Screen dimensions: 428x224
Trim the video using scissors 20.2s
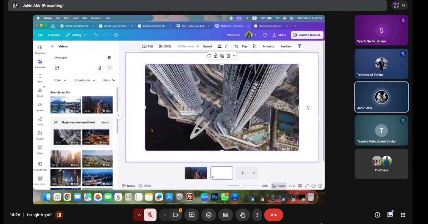pos(165,46)
